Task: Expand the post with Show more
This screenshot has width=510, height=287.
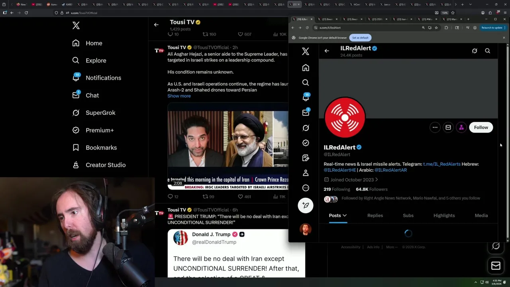Action: click(x=179, y=96)
